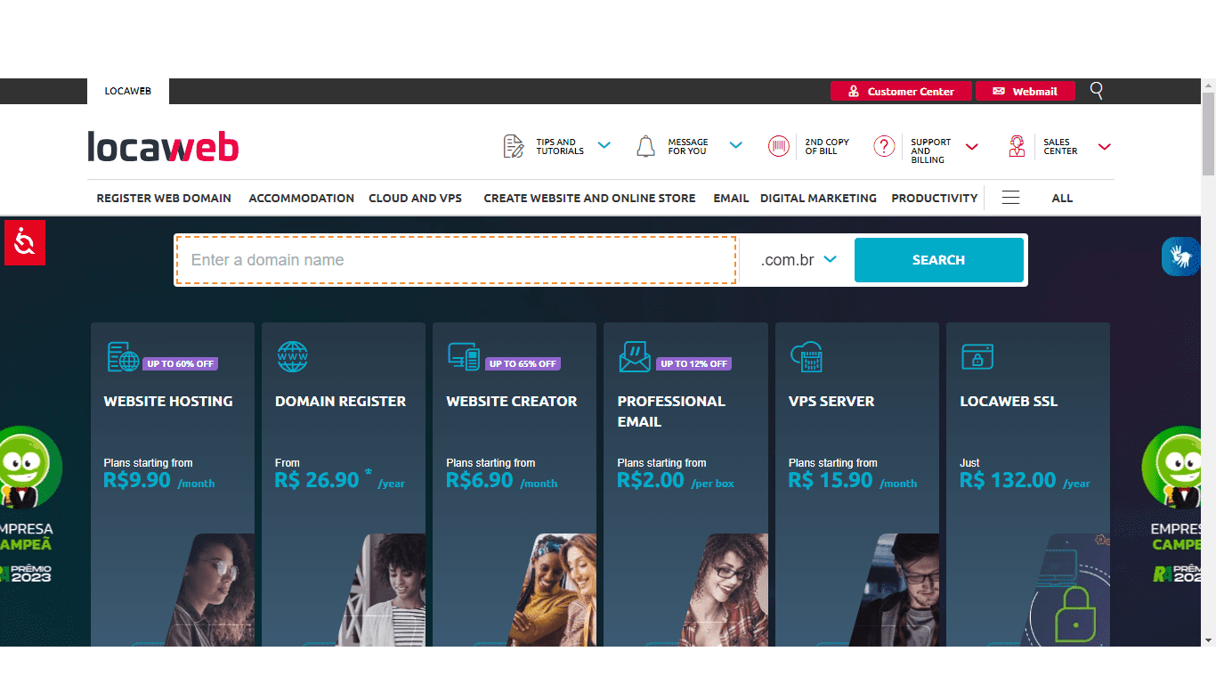Click the Website Hosting card title
1216x684 pixels.
168,402
